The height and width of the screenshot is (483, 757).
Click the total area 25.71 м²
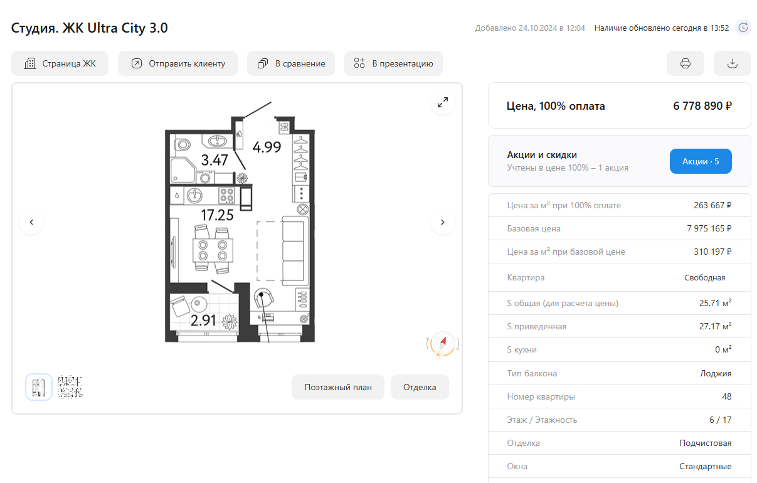tap(716, 303)
